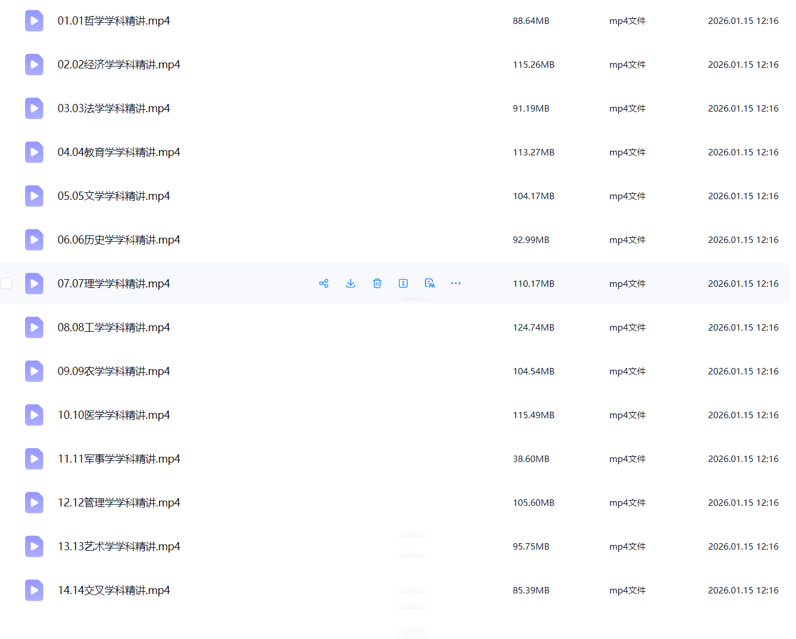Delete 07.07理学学科精讲.mp4 using trash icon
The height and width of the screenshot is (639, 796).
377,283
